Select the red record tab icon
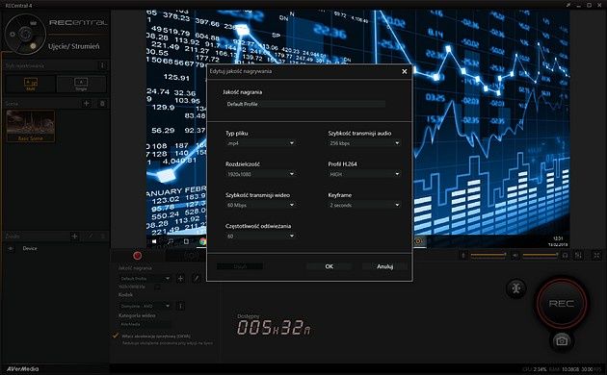Viewport: 607px width, 375px height. [x=137, y=256]
